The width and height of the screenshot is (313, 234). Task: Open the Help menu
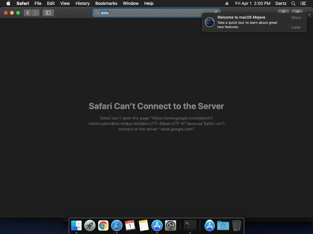[149, 3]
